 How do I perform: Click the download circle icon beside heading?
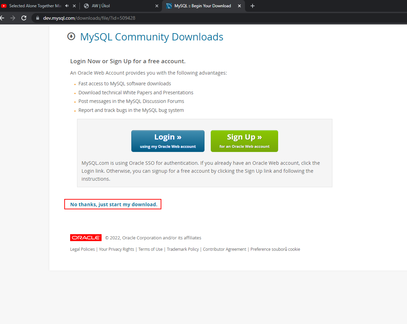click(x=71, y=36)
